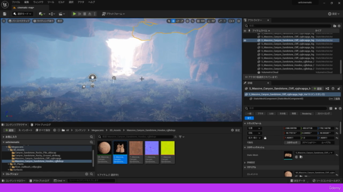Select the purple normal map texture thumbnail

(x=152, y=148)
